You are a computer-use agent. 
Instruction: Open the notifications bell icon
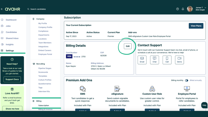(183, 9)
